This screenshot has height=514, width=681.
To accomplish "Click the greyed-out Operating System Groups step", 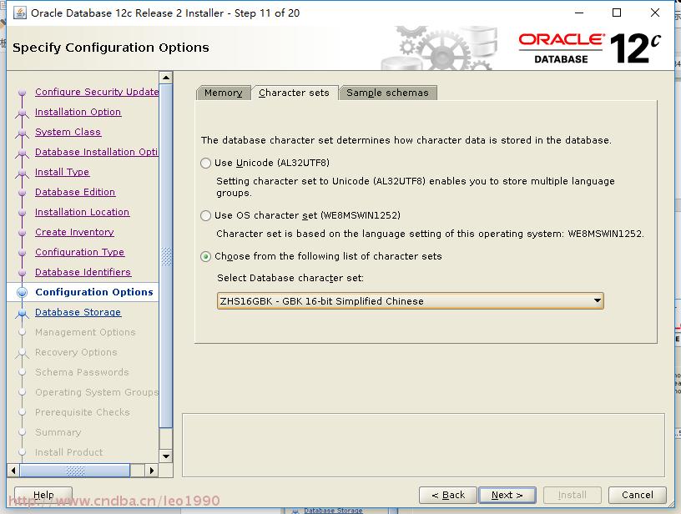I will (x=97, y=392).
